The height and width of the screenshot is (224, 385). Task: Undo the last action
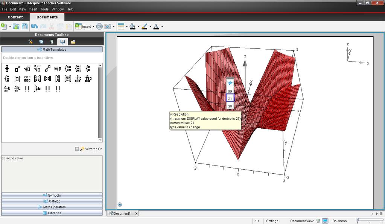[x=34, y=26]
